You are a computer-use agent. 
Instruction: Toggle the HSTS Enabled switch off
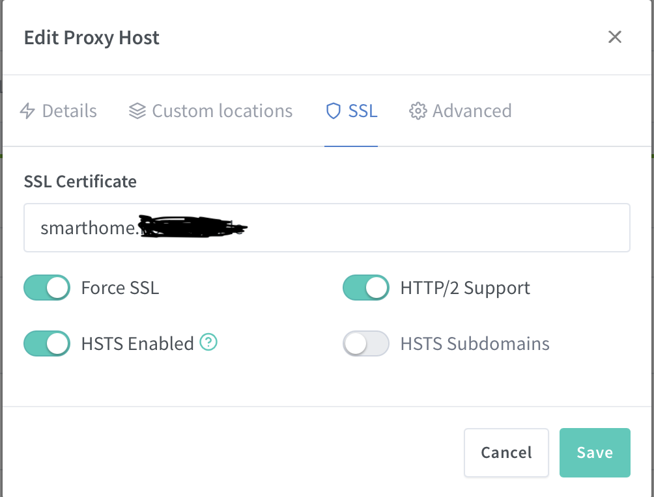pos(47,343)
